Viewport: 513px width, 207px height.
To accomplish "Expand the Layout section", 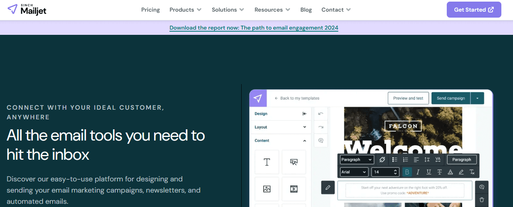I will [x=280, y=127].
